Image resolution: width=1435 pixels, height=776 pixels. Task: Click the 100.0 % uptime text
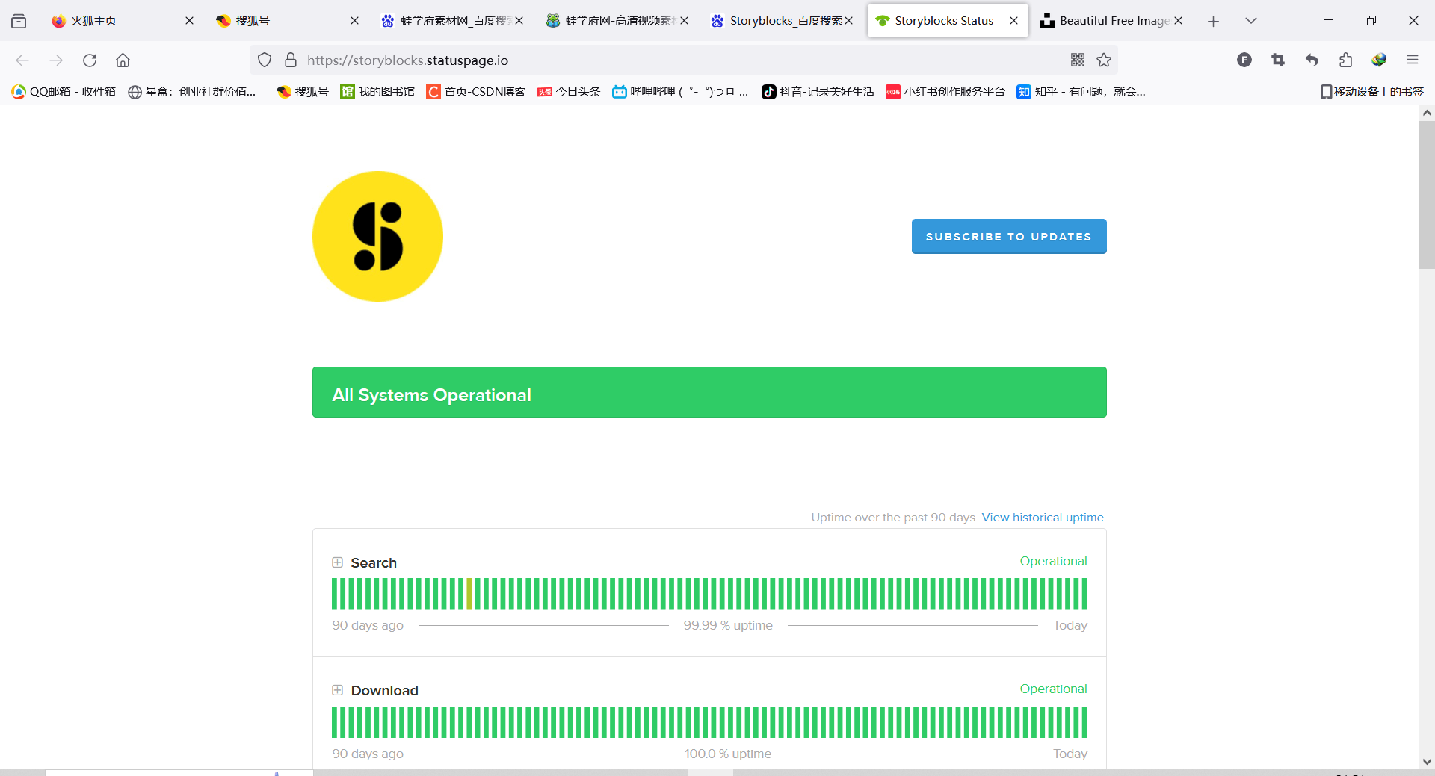pyautogui.click(x=728, y=754)
